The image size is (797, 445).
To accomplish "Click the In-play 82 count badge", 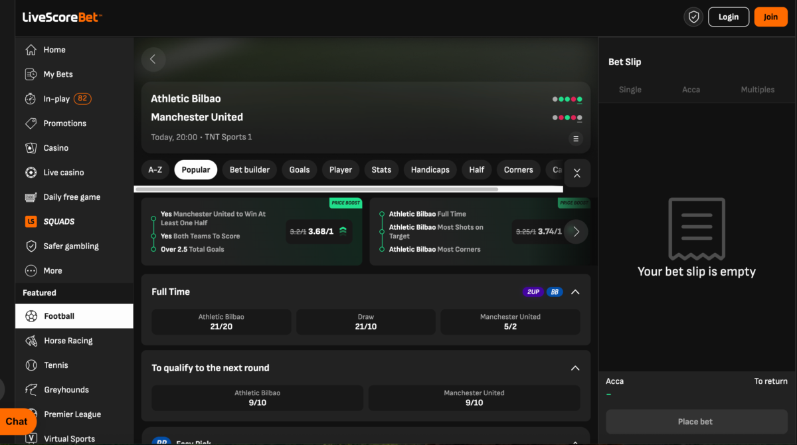I will (x=82, y=99).
